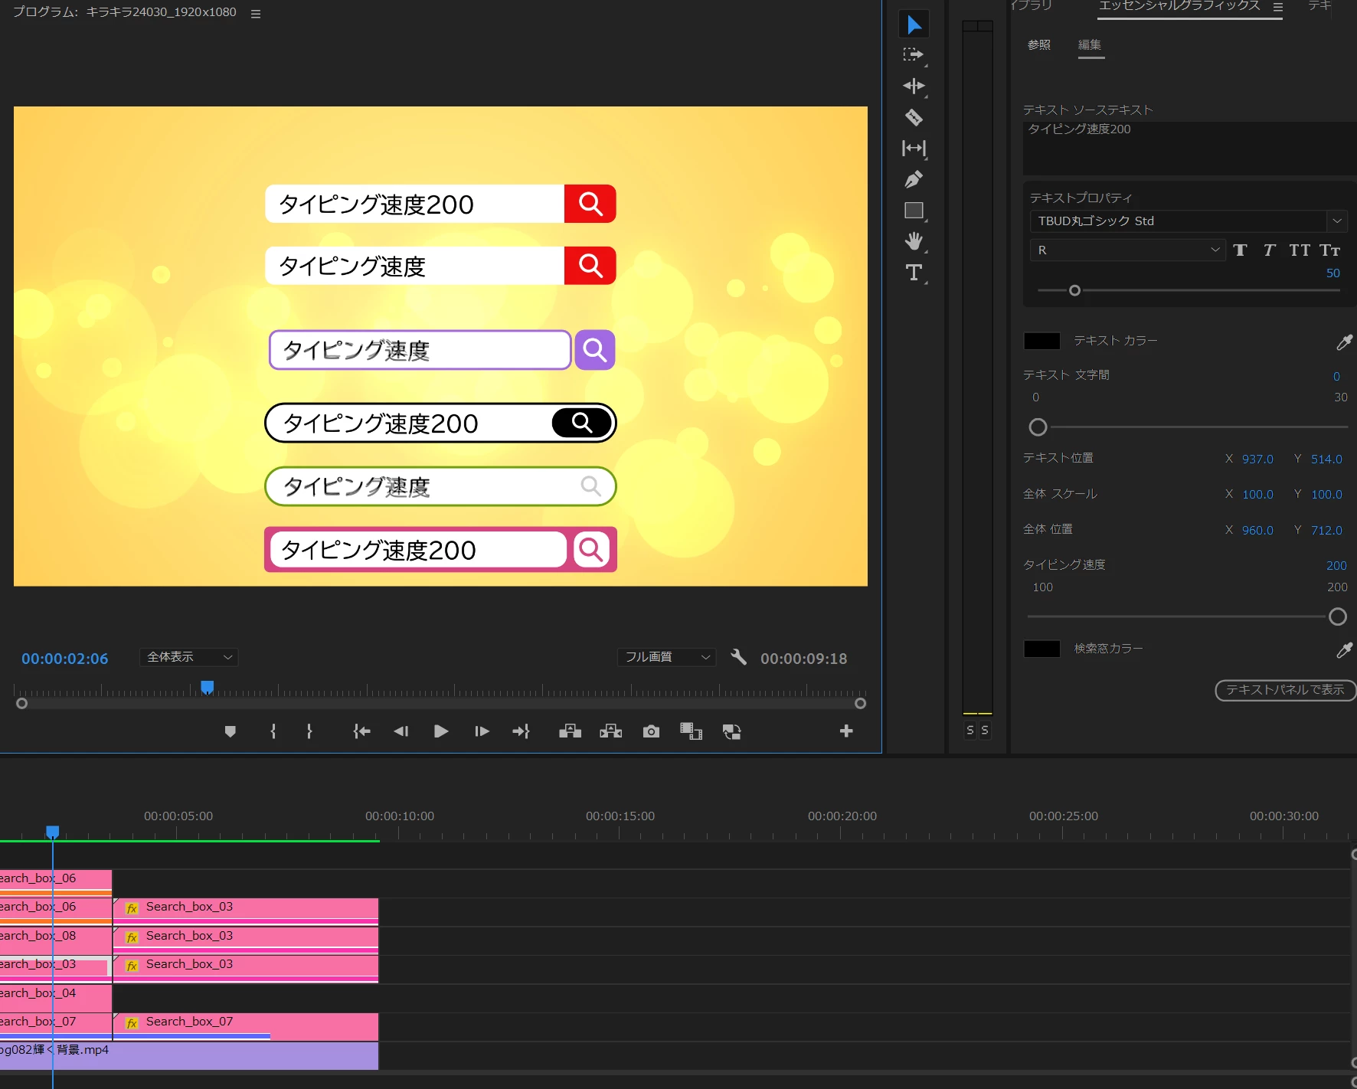Open the font weight R dropdown
Screen dimensions: 1357x1089
[x=1127, y=250]
